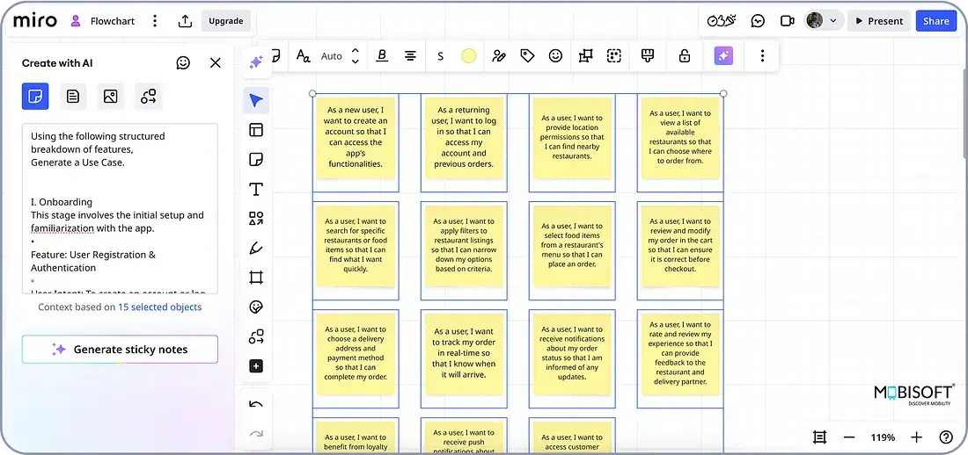Click the author pen icon in toolbar
The height and width of the screenshot is (455, 968).
[499, 56]
